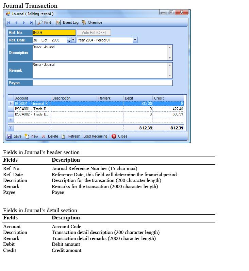This screenshot has height=271, width=249.
Task: Delete the current journal record
Action: (50, 136)
